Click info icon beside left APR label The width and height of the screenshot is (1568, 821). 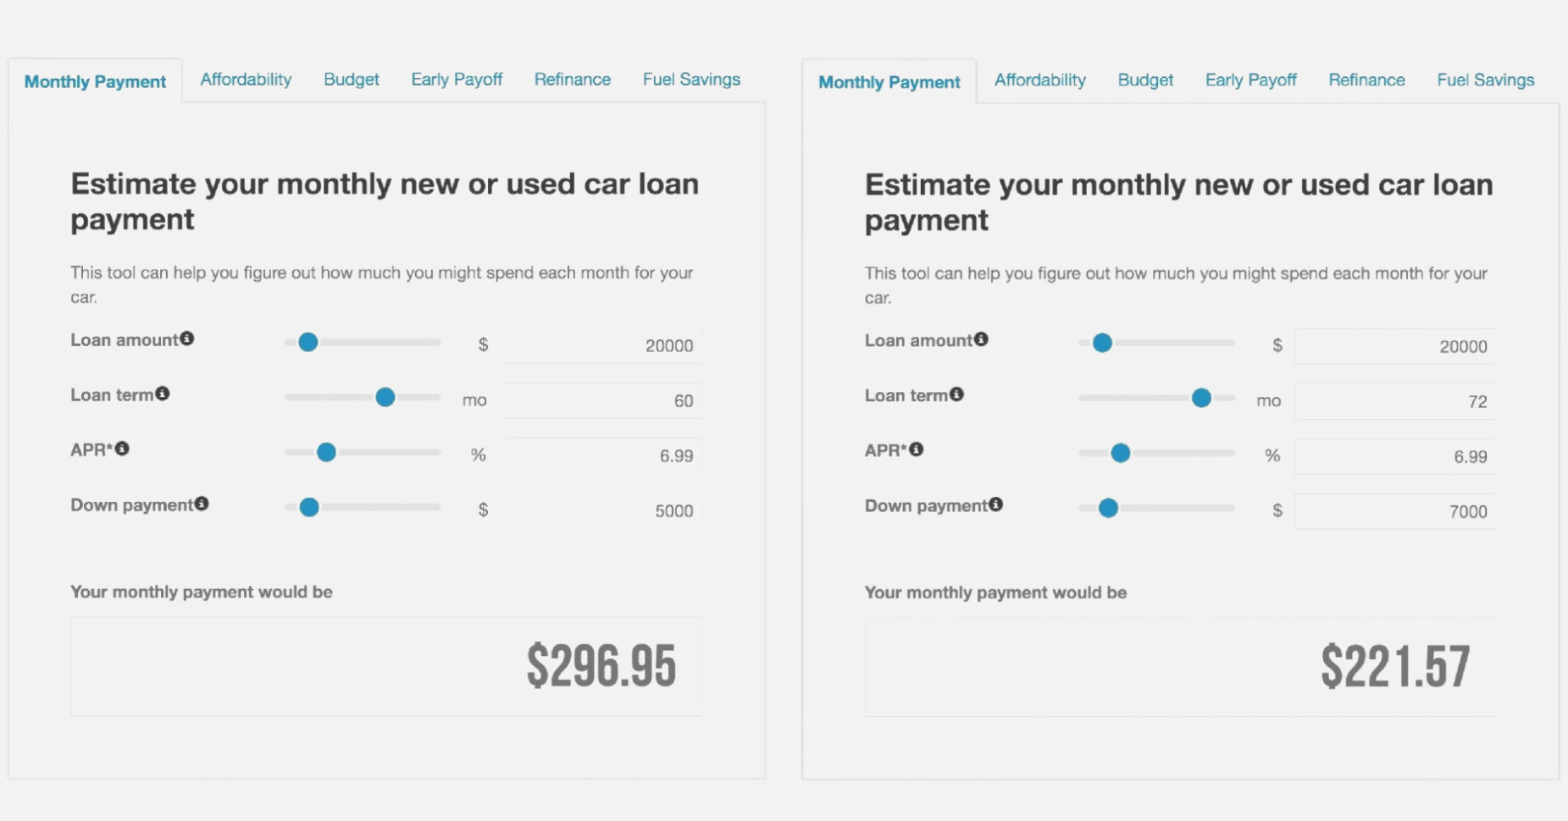tap(122, 449)
